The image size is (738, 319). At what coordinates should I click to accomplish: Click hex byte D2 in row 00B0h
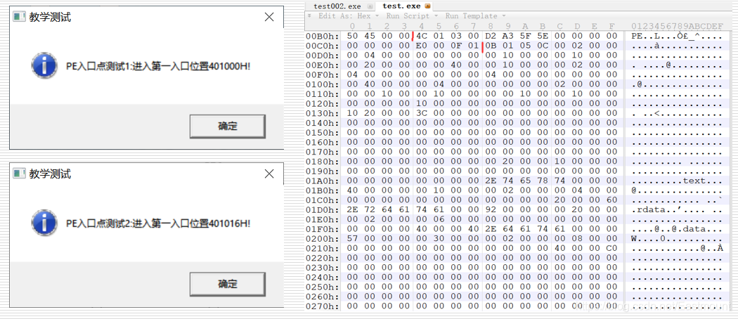click(x=491, y=37)
